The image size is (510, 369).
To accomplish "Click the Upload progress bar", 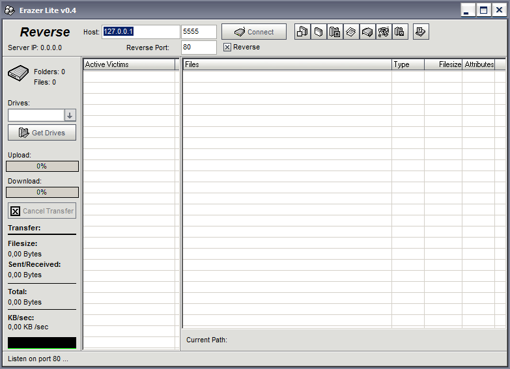I will (42, 167).
